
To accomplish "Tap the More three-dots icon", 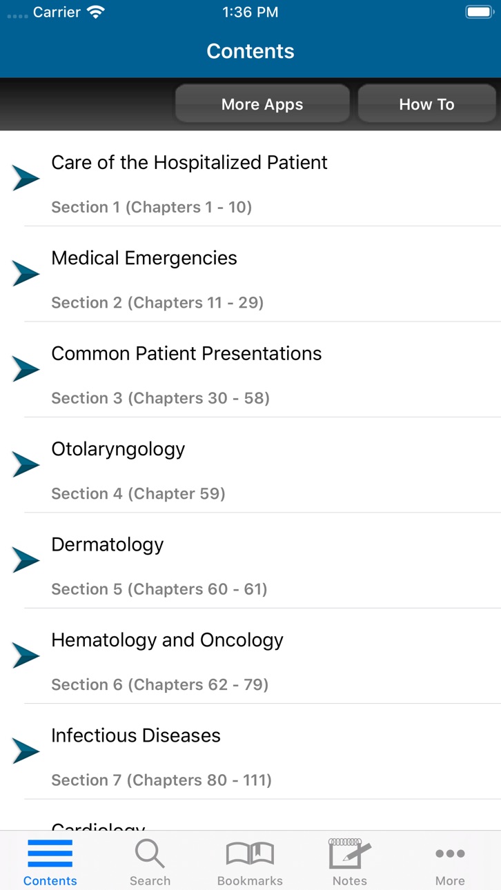I will pyautogui.click(x=450, y=854).
